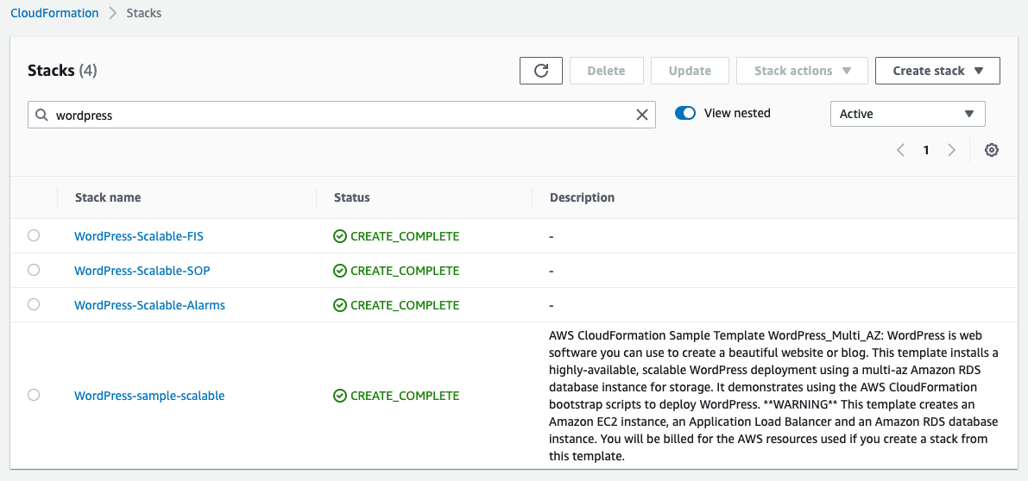Open the Active filter dropdown
The width and height of the screenshot is (1028, 481).
[907, 114]
